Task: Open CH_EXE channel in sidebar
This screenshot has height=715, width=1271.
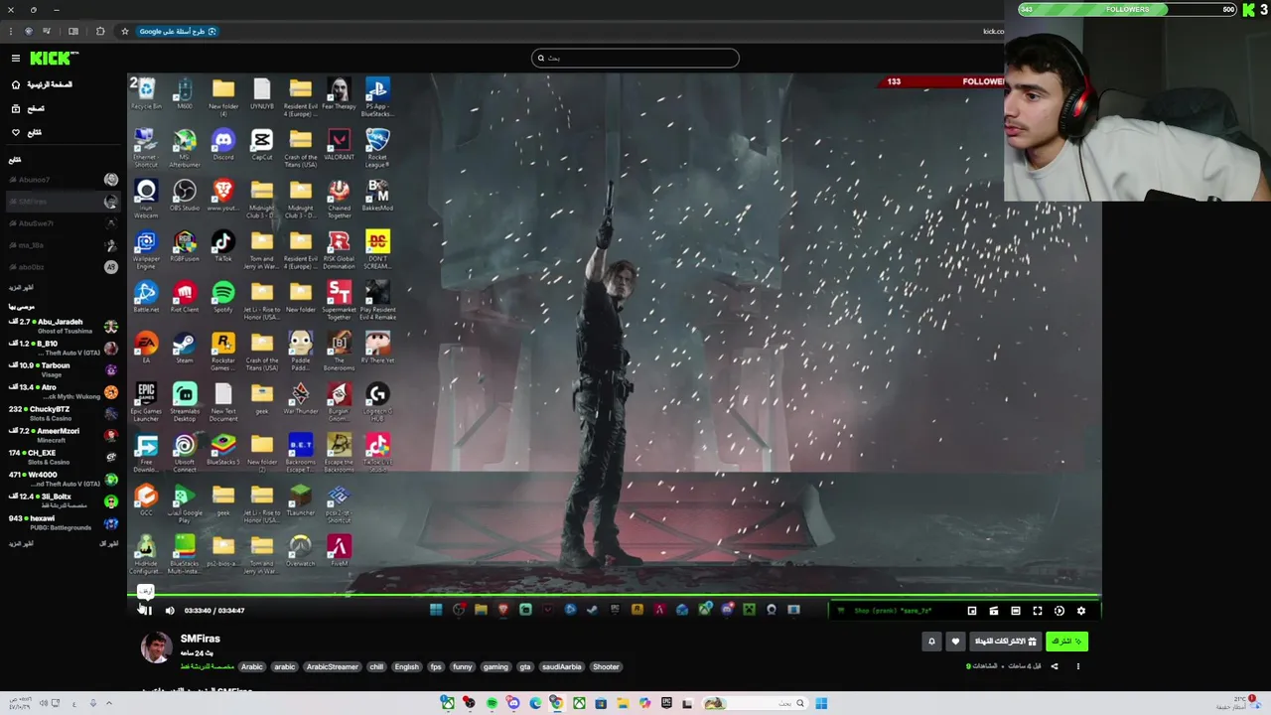Action: (63, 457)
